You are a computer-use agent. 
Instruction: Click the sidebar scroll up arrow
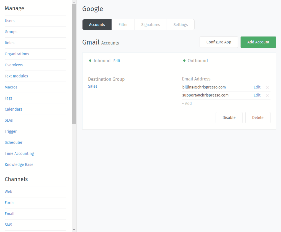pyautogui.click(x=74, y=2)
